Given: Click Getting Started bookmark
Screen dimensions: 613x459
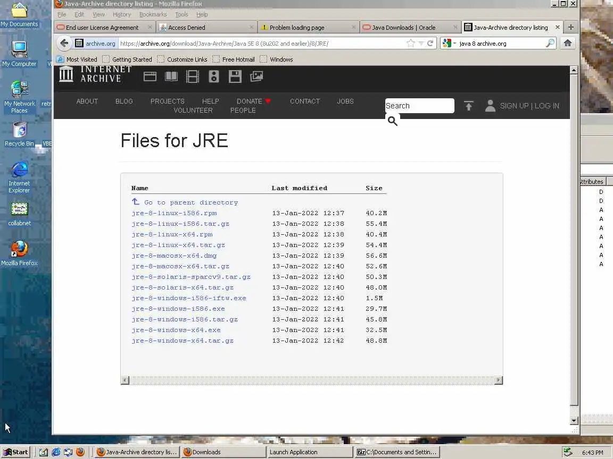Looking at the screenshot, I should 128,59.
